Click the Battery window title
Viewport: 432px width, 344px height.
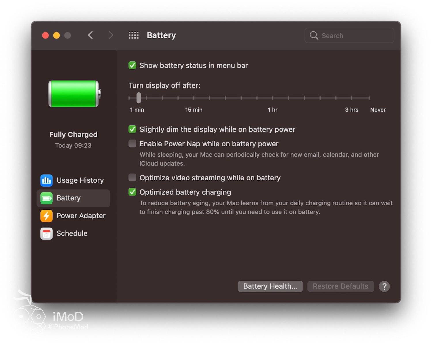(x=161, y=35)
